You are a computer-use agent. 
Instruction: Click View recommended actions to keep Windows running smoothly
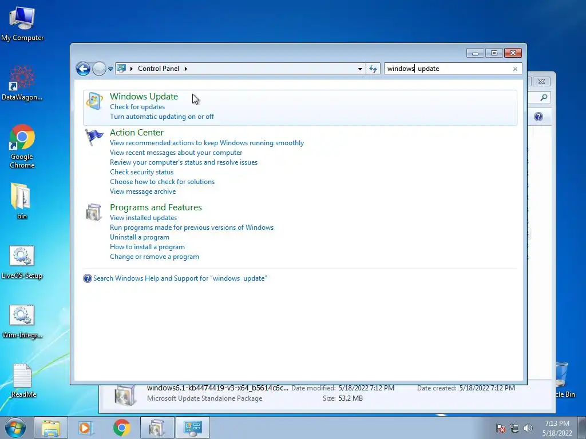(x=207, y=143)
